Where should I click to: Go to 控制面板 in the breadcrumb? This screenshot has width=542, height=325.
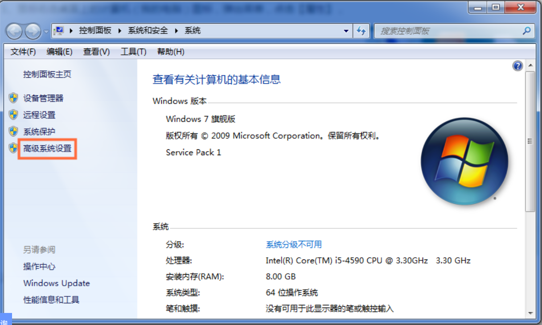click(95, 30)
